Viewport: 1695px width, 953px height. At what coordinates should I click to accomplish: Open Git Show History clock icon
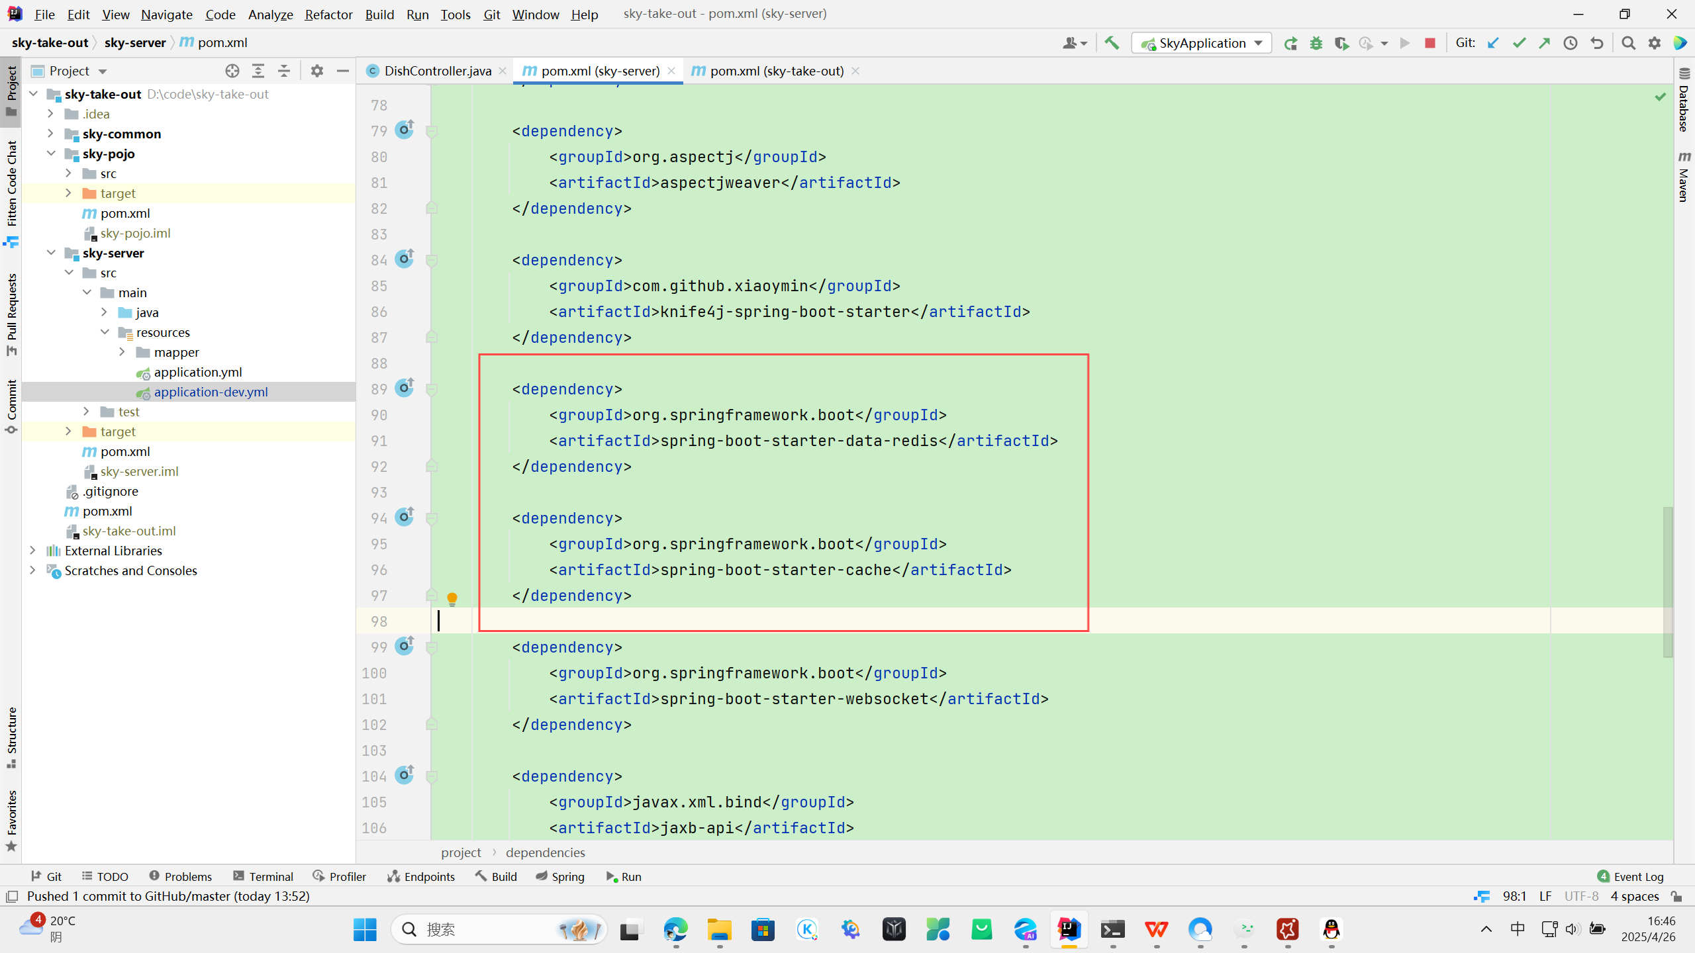click(1571, 43)
